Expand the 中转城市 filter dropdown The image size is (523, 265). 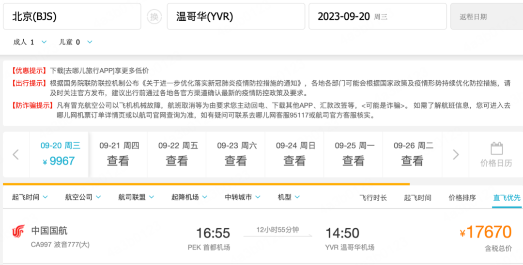pyautogui.click(x=243, y=197)
